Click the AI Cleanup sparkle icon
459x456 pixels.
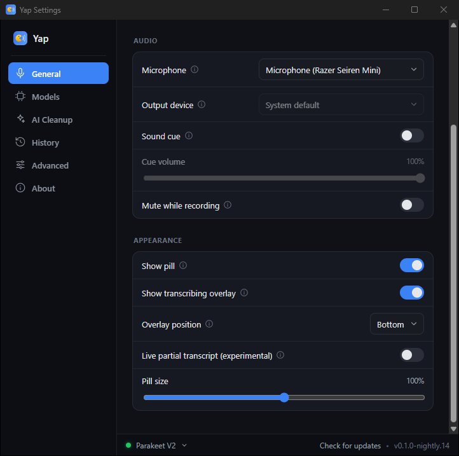click(20, 119)
